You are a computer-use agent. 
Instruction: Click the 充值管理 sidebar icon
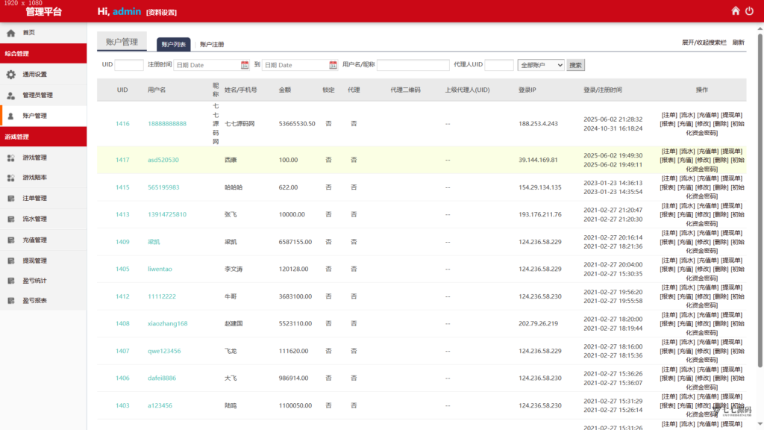coord(10,240)
